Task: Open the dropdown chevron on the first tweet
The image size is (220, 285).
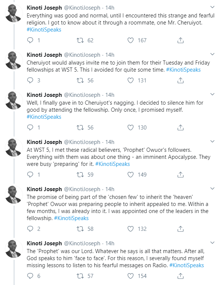Action: click(212, 7)
